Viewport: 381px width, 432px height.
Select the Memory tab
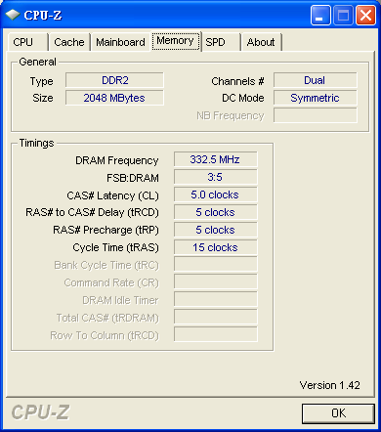(176, 41)
